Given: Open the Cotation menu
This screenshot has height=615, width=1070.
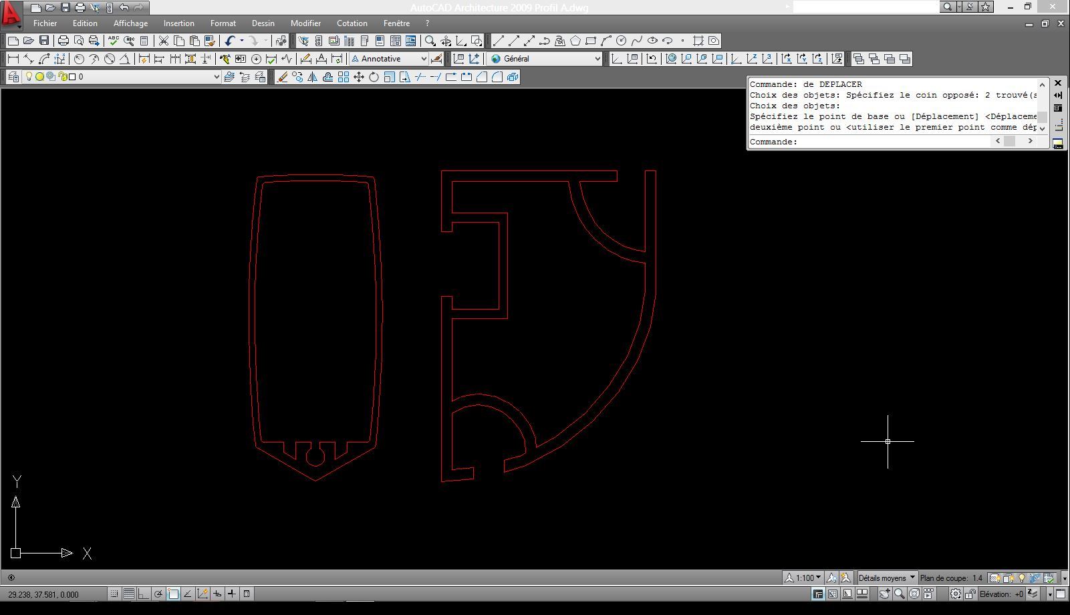Looking at the screenshot, I should 352,23.
